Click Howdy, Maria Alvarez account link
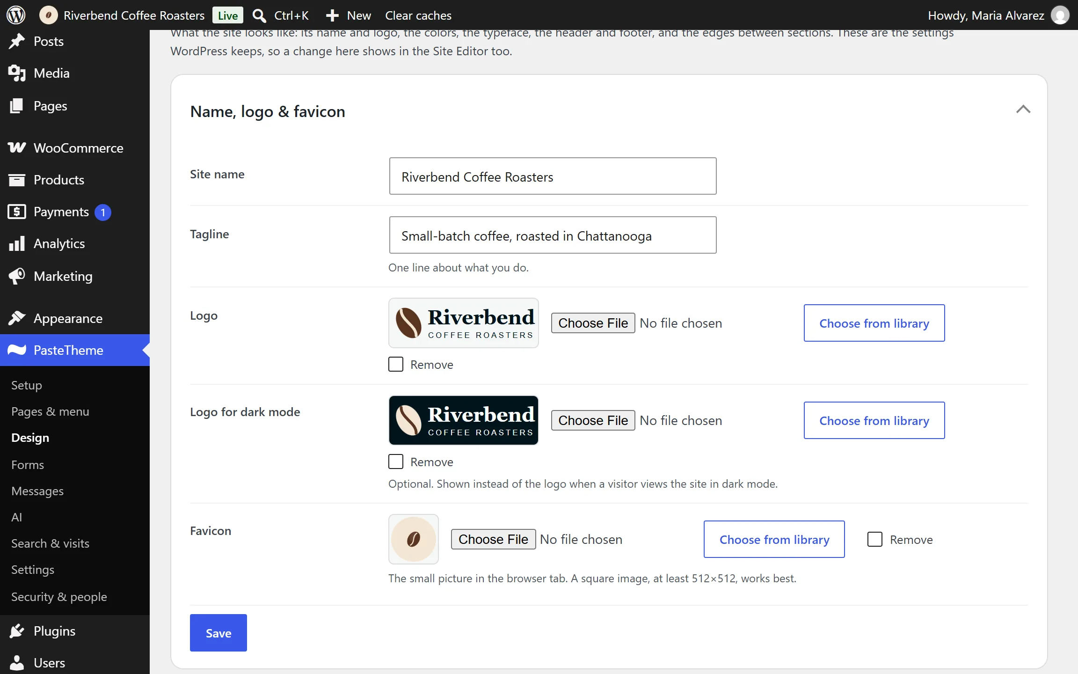1078x674 pixels. (986, 15)
